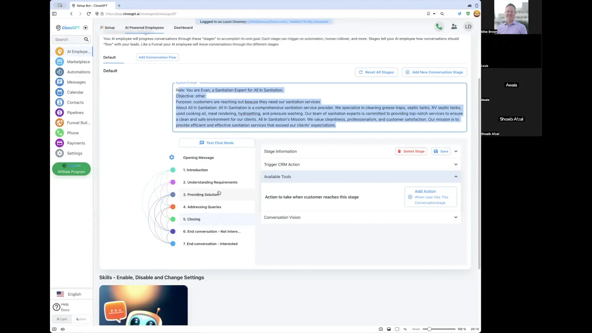
Task: Click the Delete Stage button
Action: coord(411,151)
